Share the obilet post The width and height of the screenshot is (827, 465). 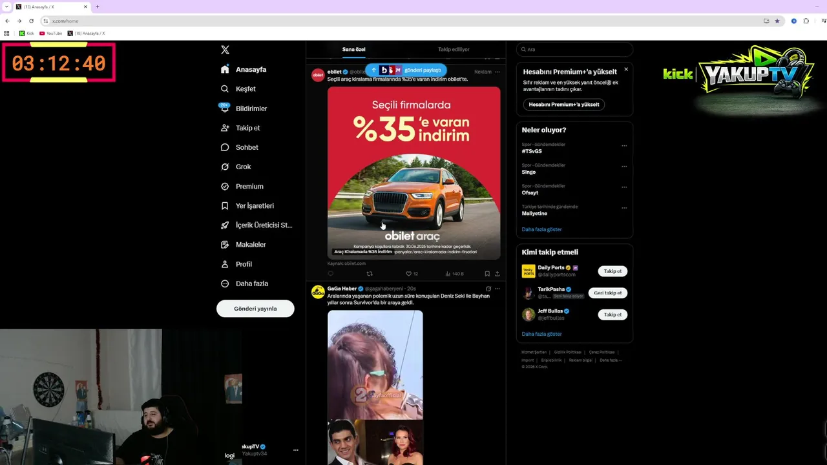tap(497, 274)
